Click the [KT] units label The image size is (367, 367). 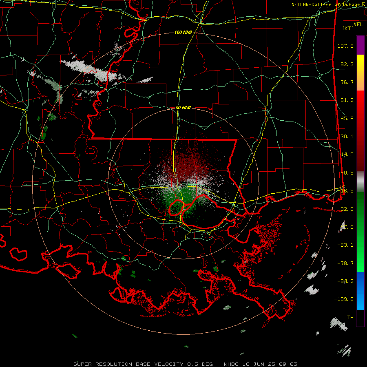click(348, 28)
